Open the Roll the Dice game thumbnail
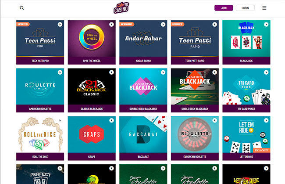The image size is (285, 184). [x=40, y=134]
